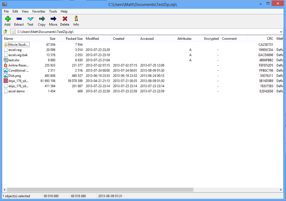
Task: Run the Test archive tool
Action: [x=30, y=19]
